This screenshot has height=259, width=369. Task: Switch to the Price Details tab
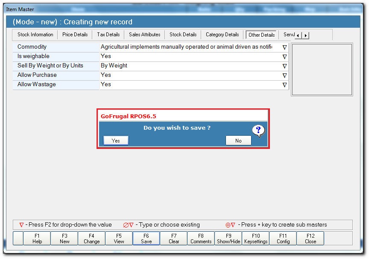[x=75, y=35]
